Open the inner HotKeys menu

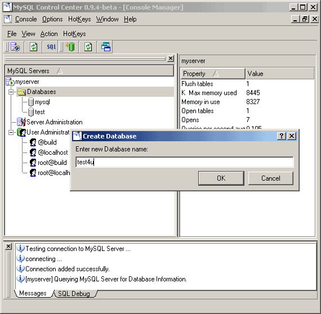coord(74,34)
